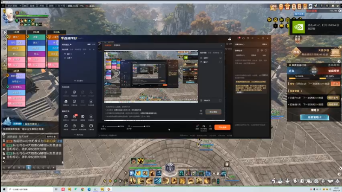Switch to 横屏 landscape layout
Viewport: 342px width, 192px height.
[x=89, y=44]
